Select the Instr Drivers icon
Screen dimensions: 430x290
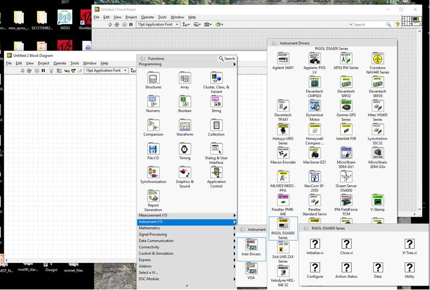(x=251, y=245)
